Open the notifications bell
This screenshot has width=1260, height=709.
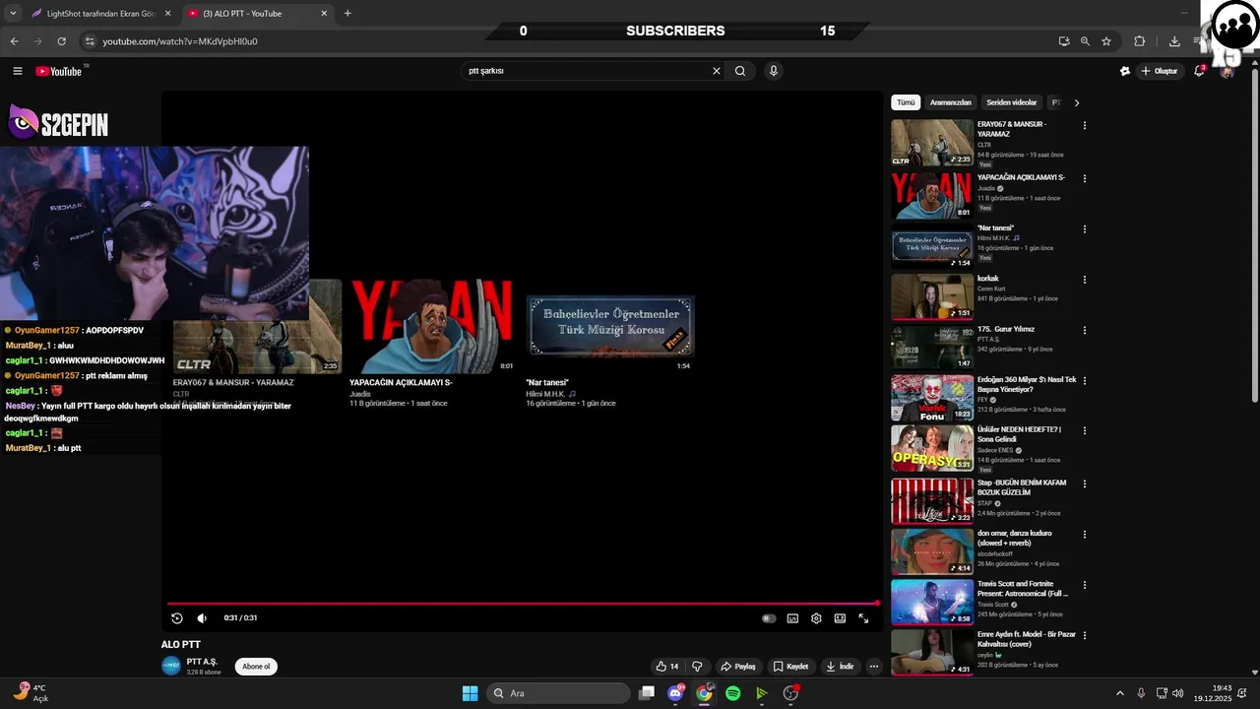click(1199, 71)
